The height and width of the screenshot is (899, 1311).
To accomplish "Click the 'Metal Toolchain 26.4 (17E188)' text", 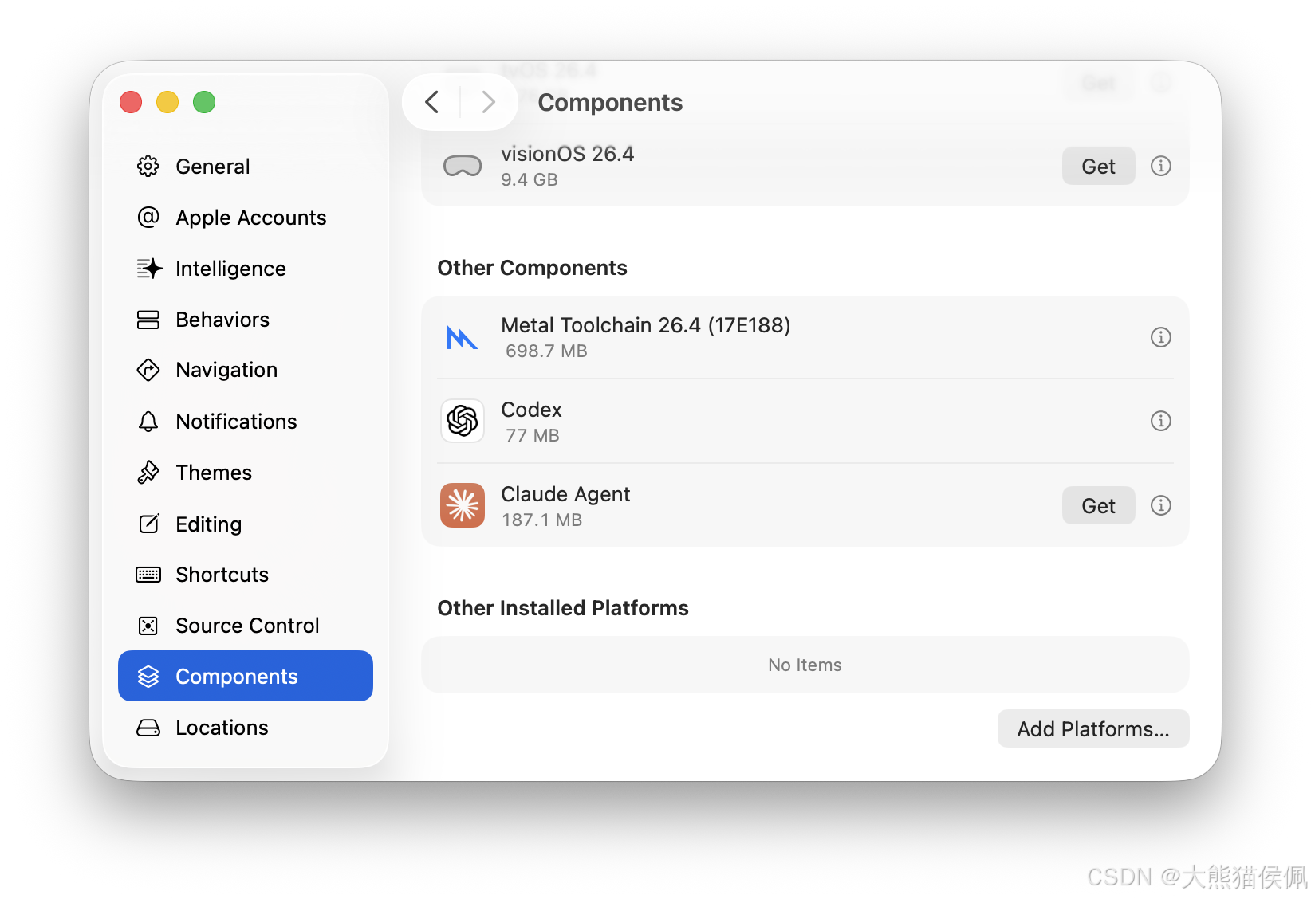I will point(646,325).
